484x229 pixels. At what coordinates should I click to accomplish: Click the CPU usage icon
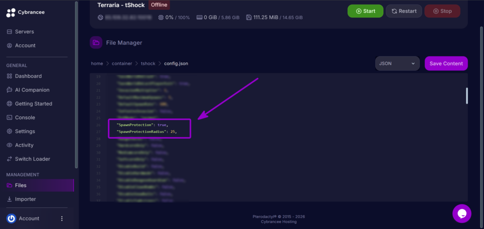click(161, 17)
